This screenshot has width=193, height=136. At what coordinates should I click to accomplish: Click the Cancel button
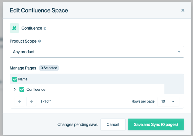click(x=113, y=124)
